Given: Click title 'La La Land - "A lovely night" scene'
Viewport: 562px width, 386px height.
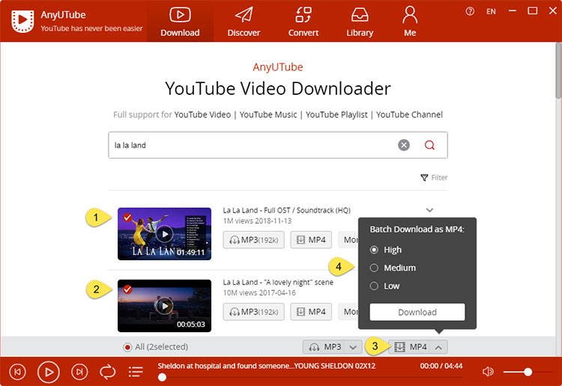Looking at the screenshot, I should click(278, 282).
